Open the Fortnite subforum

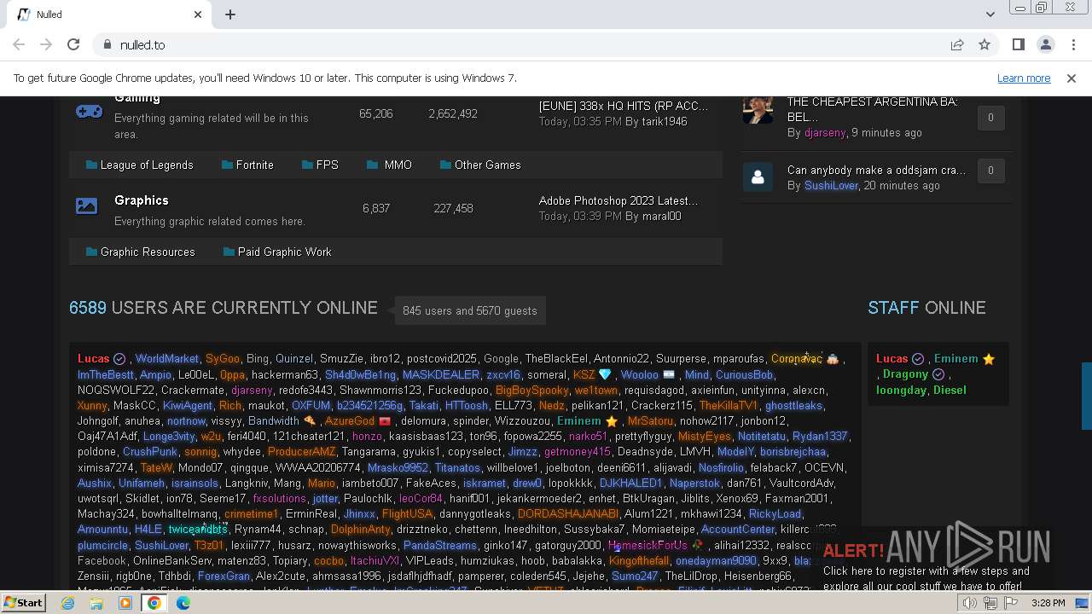pyautogui.click(x=254, y=165)
